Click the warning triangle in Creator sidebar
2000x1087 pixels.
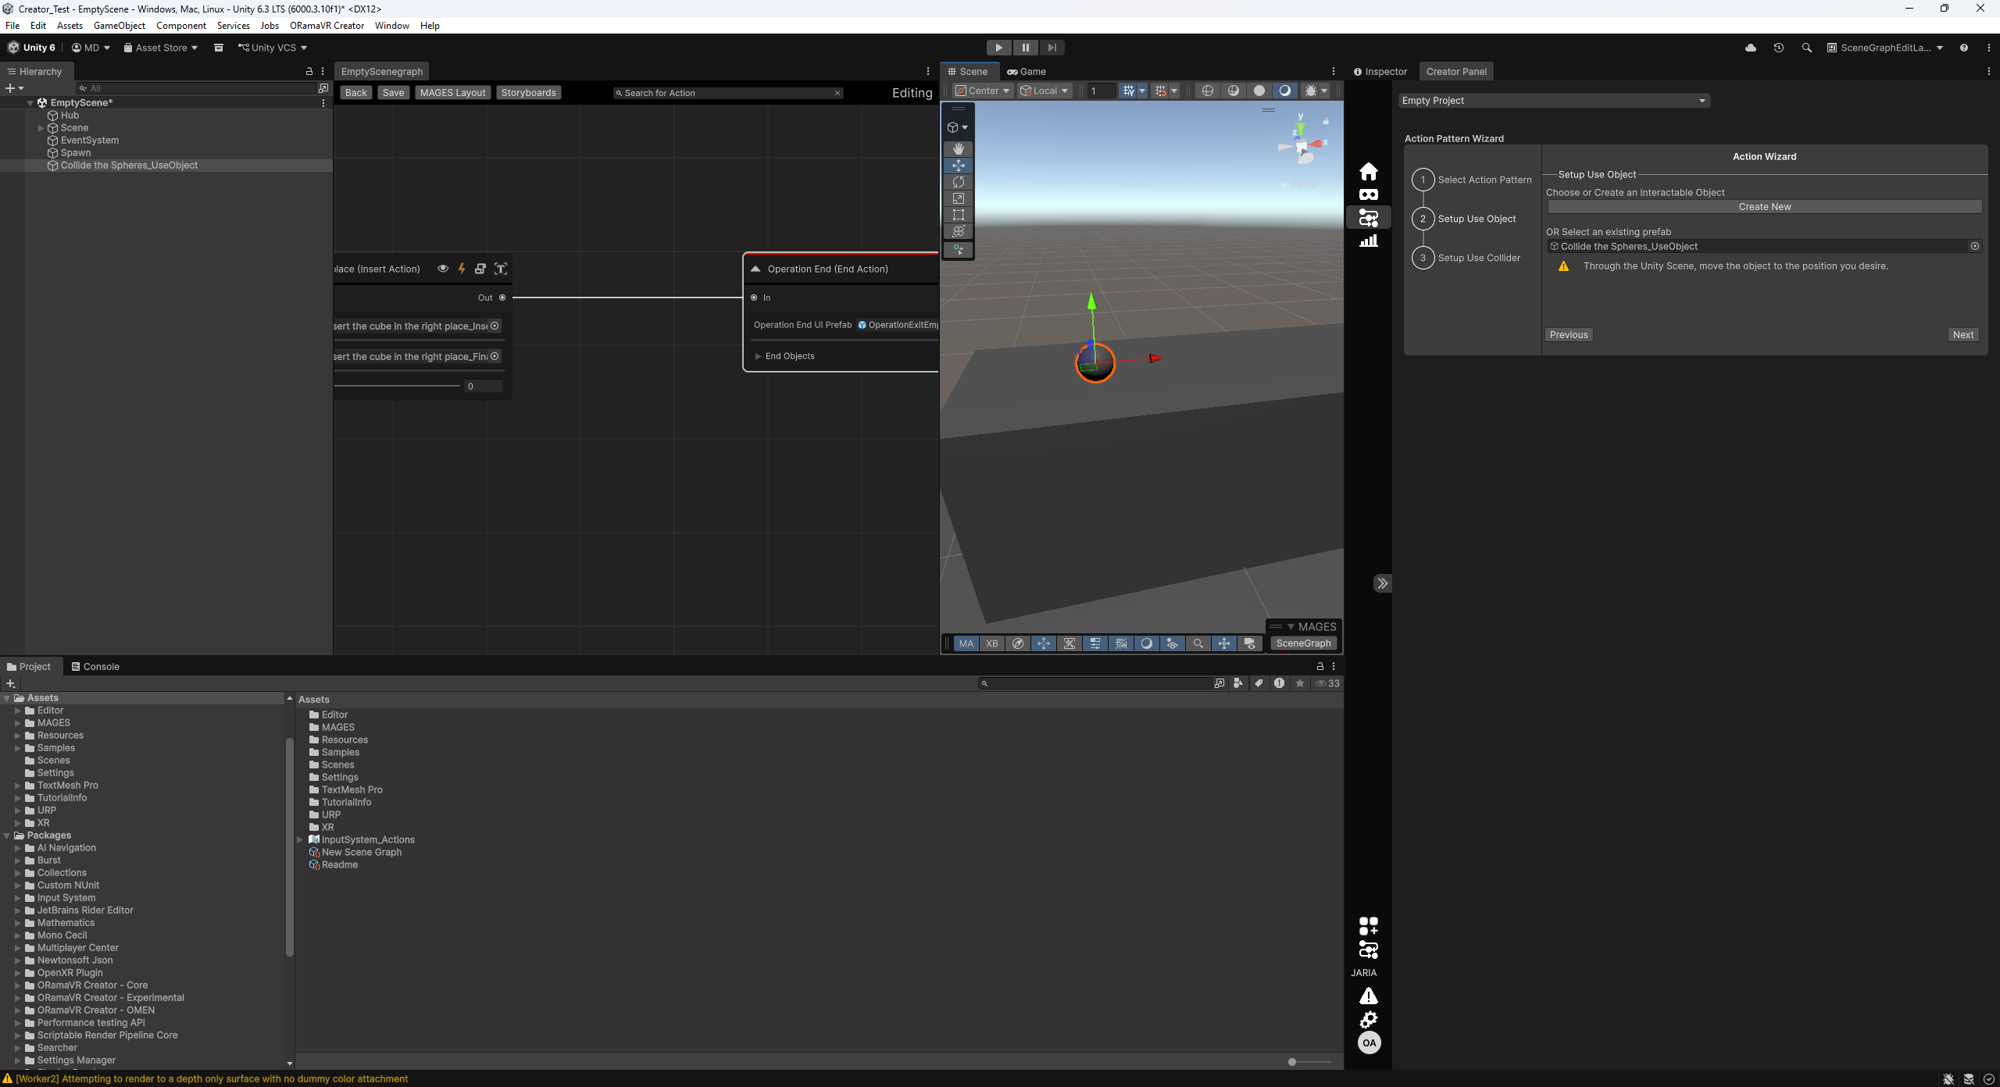[x=1369, y=996]
